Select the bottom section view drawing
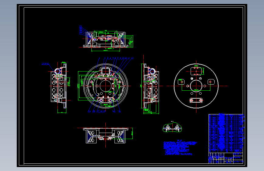Viewport: 264px width, 171px height. (106, 135)
